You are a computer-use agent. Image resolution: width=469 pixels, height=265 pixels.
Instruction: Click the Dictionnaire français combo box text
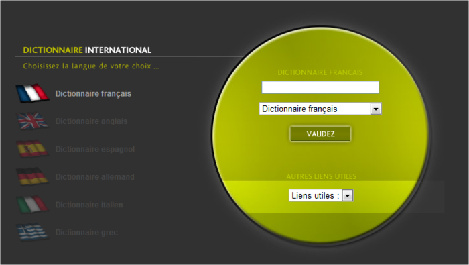click(x=299, y=109)
